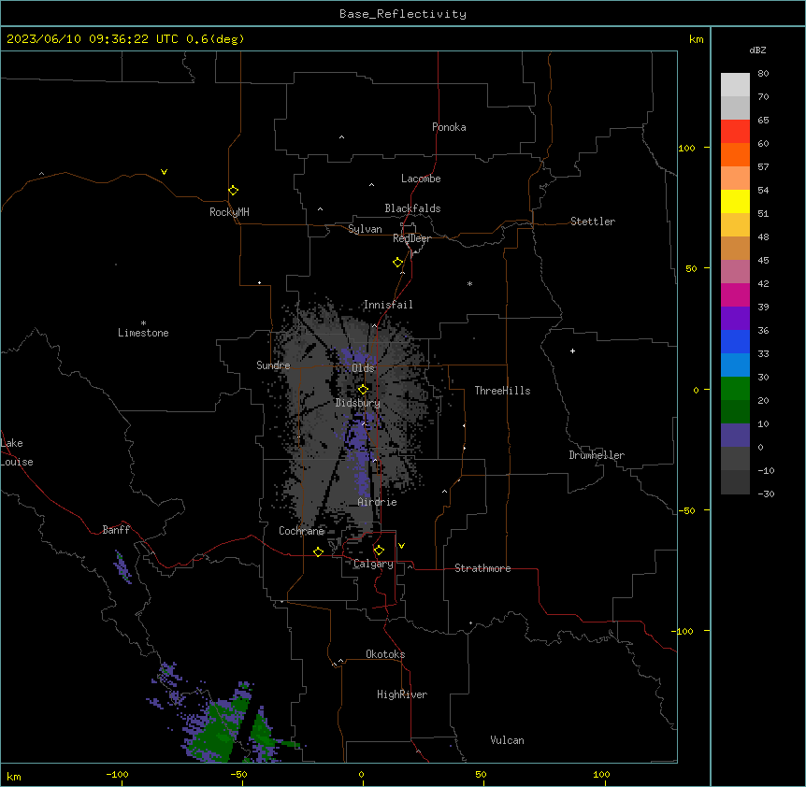Click the asterisk marker above Limestone
This screenshot has width=806, height=787.
[143, 323]
